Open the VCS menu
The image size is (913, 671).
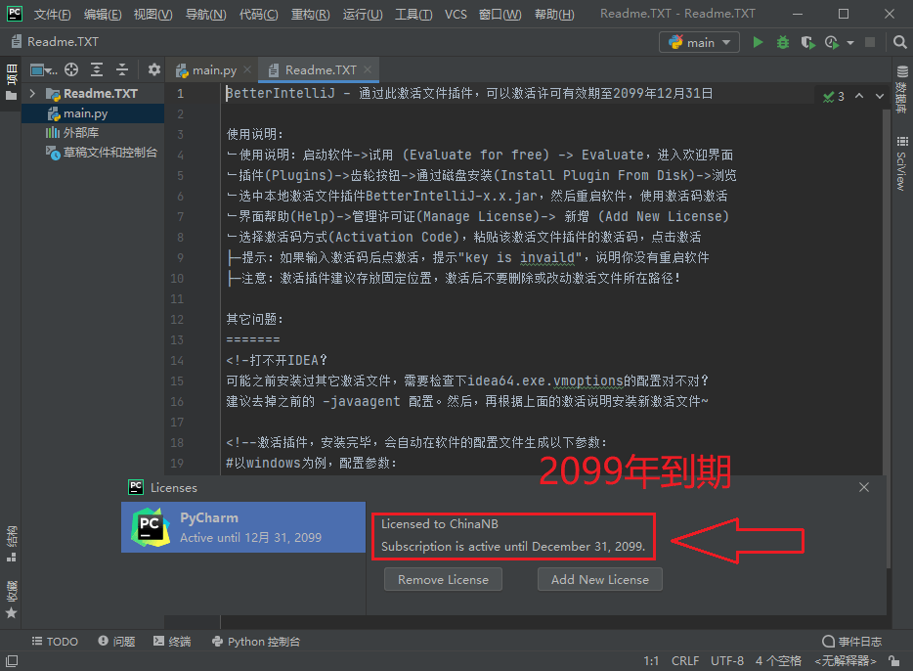[456, 14]
